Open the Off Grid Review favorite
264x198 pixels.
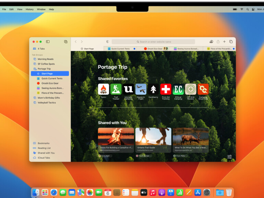pos(191,89)
